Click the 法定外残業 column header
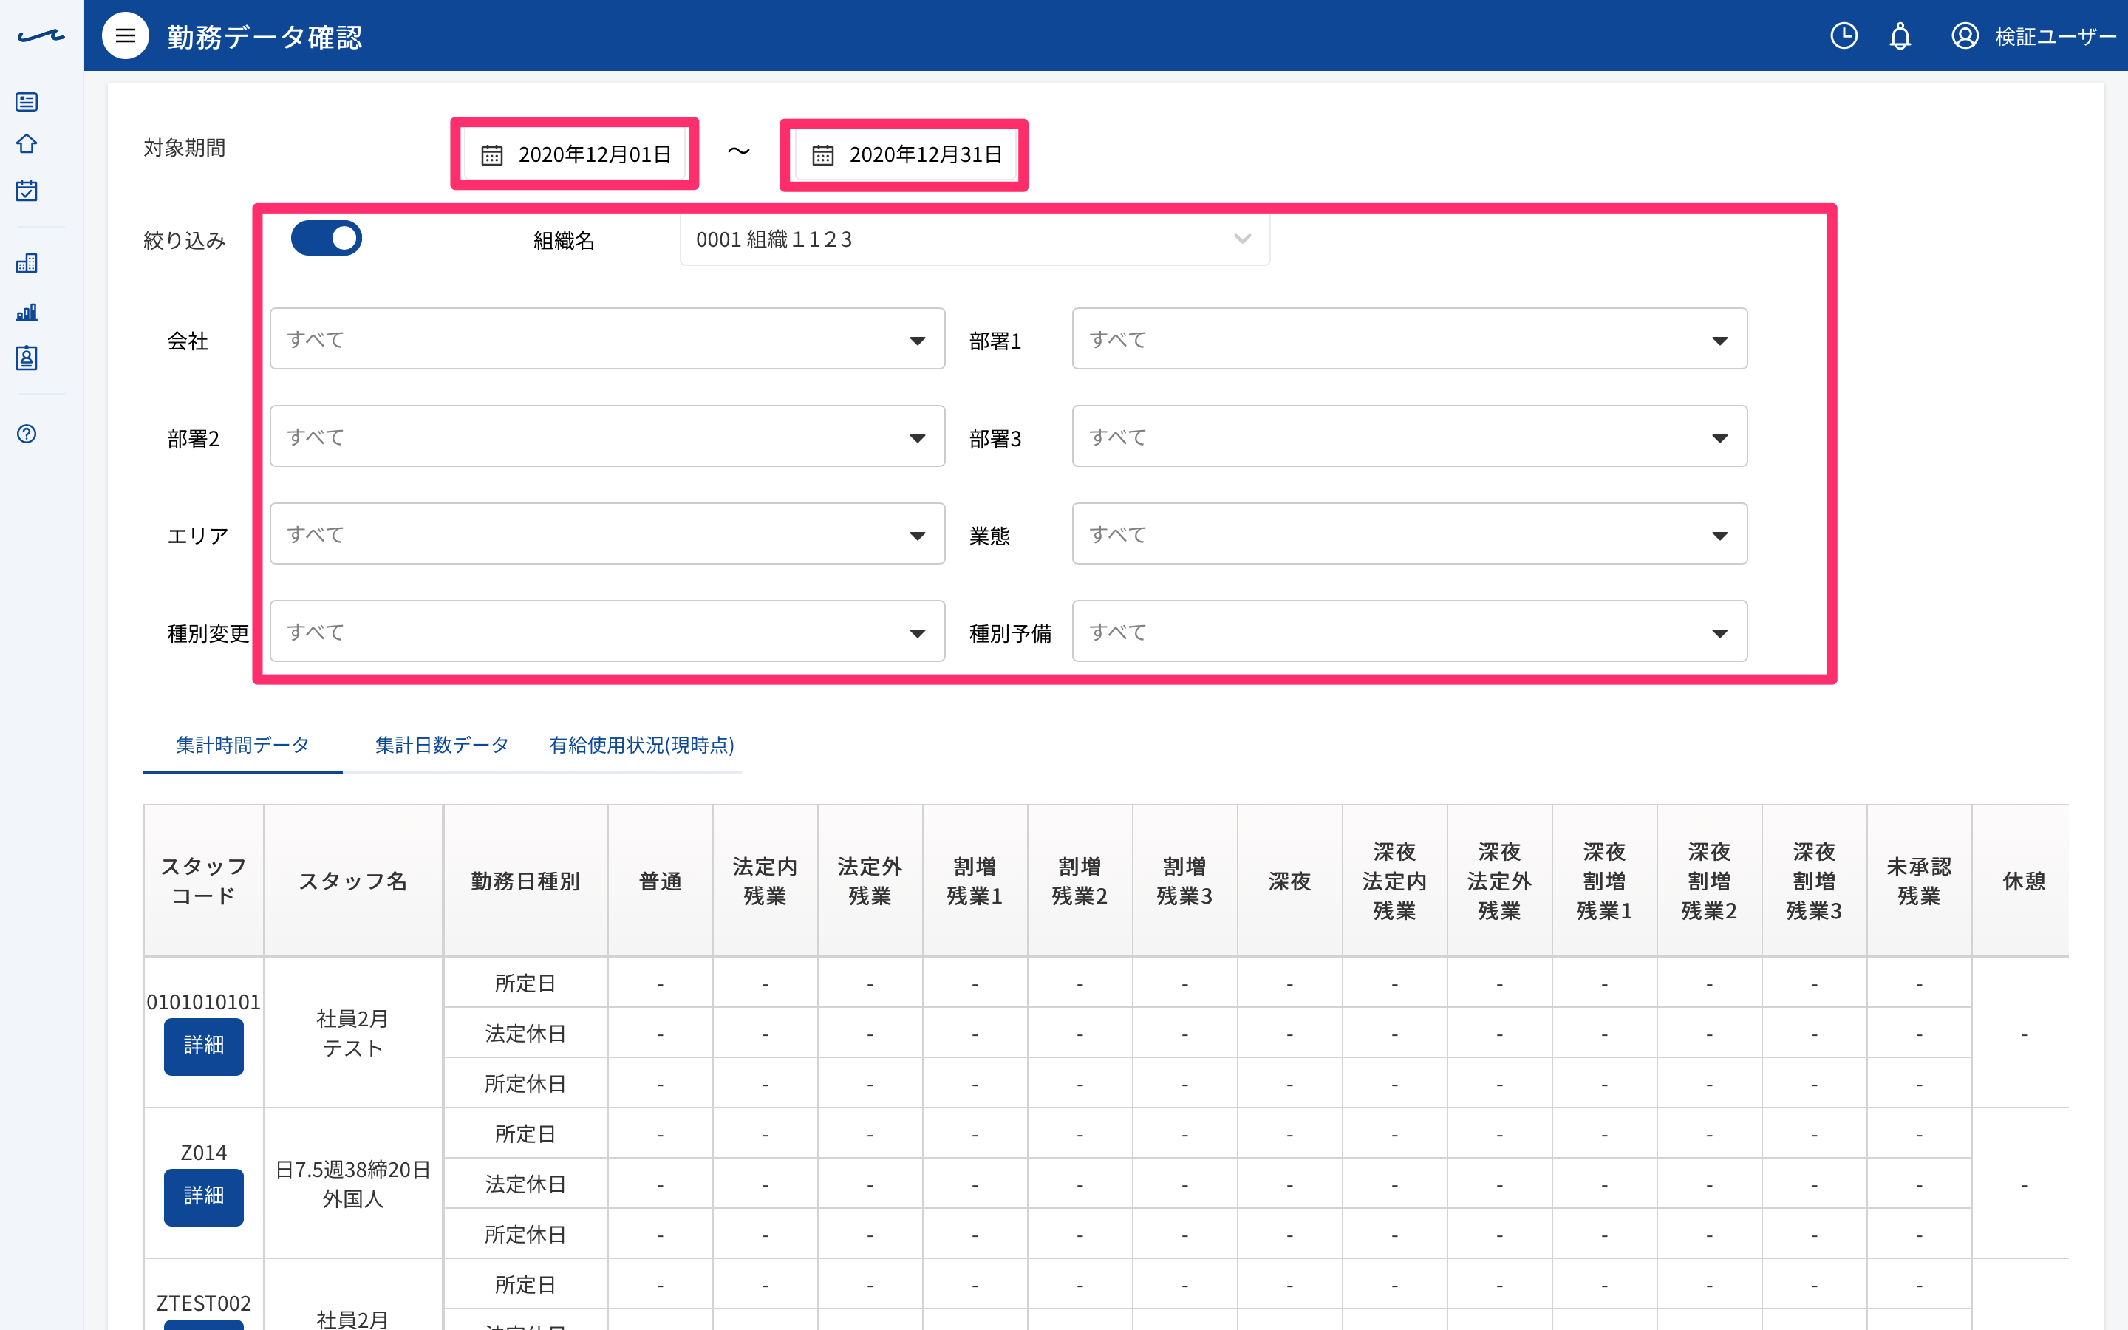Screen dimensions: 2128x1330 [x=870, y=881]
